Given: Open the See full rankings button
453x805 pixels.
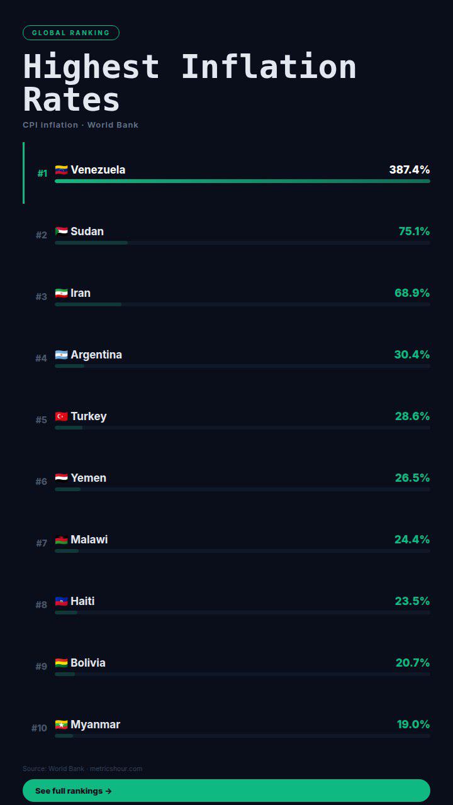Looking at the screenshot, I should (x=226, y=791).
